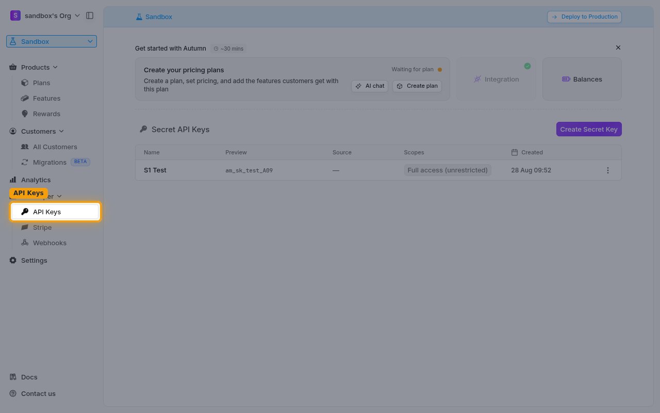Click the Create your pricing plans step
660x413 pixels.
(292, 79)
